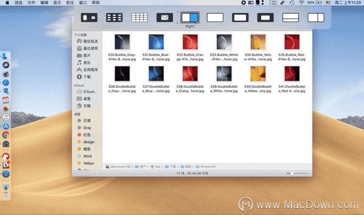
Task: Click bob home folder in path bar
Action: point(156,167)
